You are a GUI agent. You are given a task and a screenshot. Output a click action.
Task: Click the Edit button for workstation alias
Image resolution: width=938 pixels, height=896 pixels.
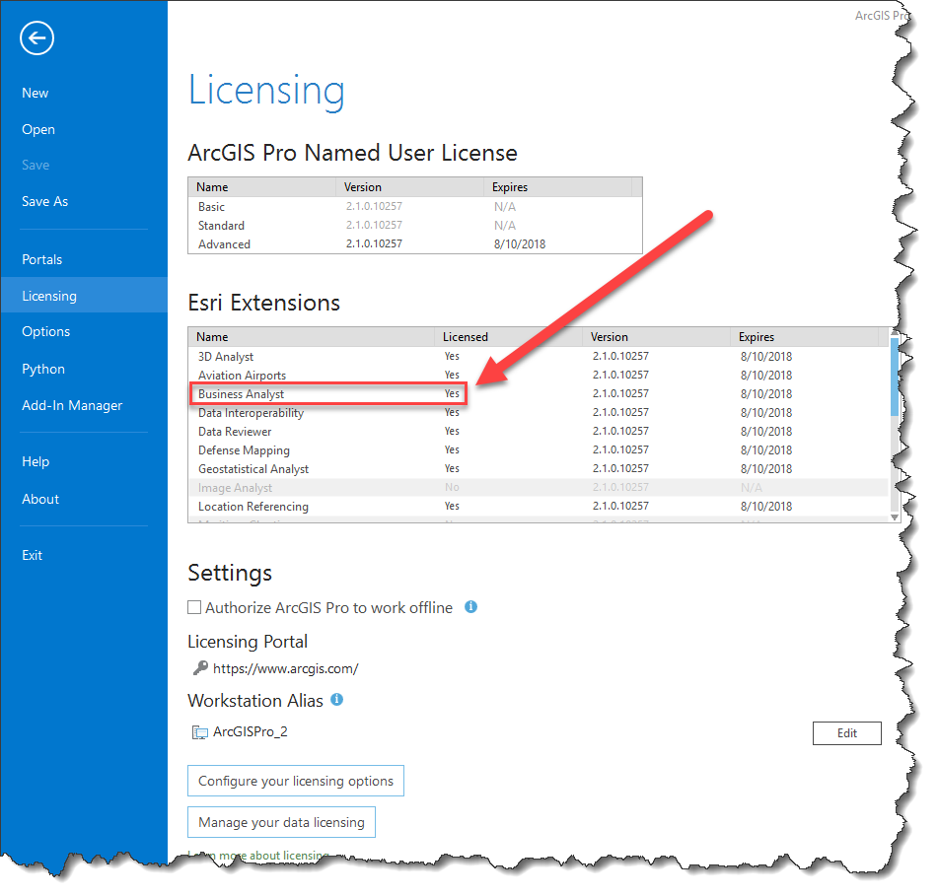[x=846, y=732]
